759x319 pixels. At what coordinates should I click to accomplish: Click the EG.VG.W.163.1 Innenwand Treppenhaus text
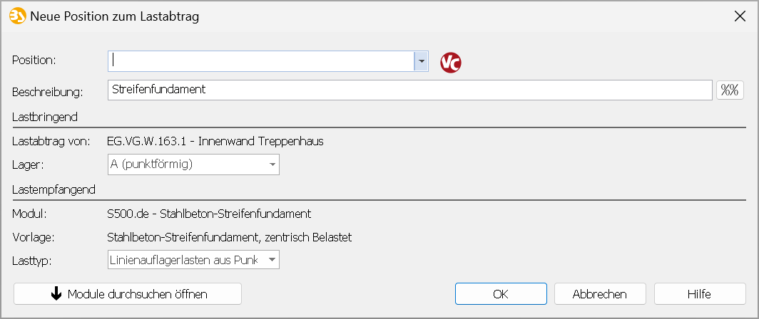point(215,142)
